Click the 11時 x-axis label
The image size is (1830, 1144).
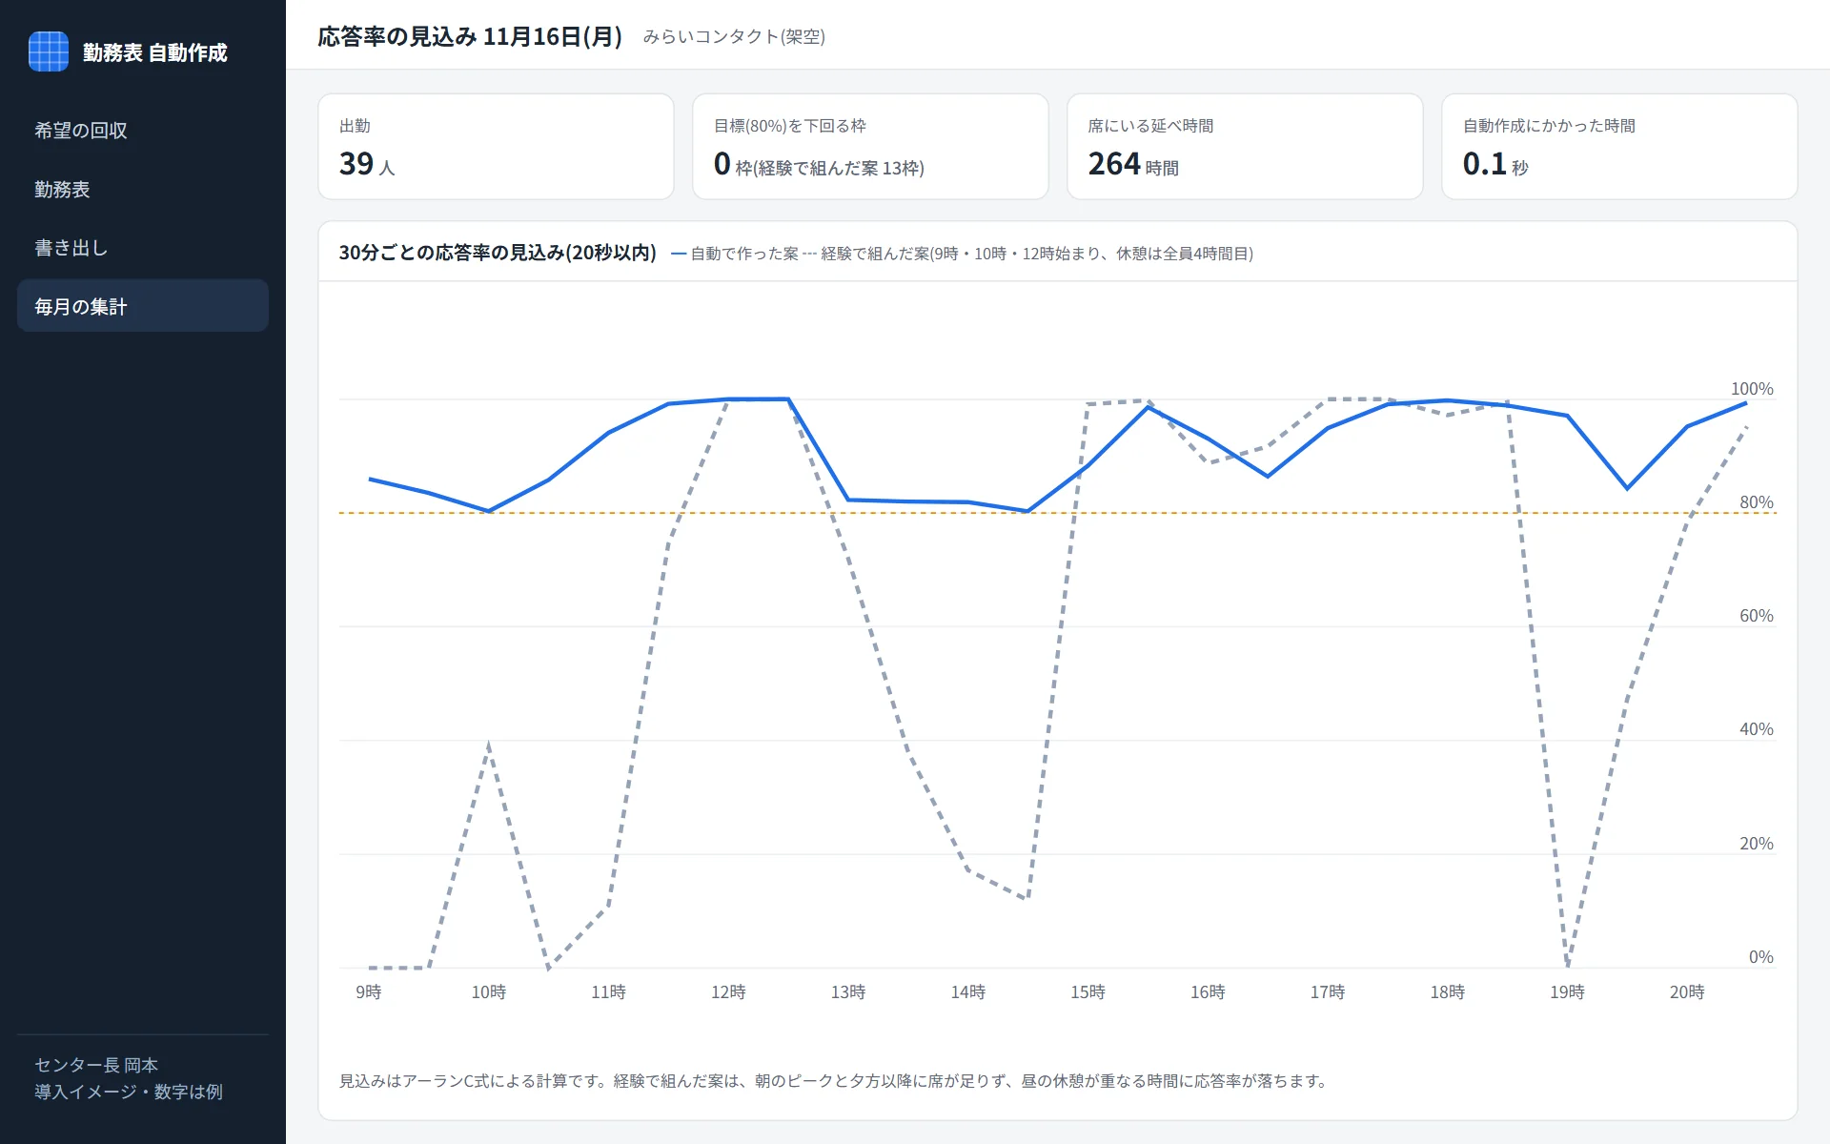click(x=608, y=992)
